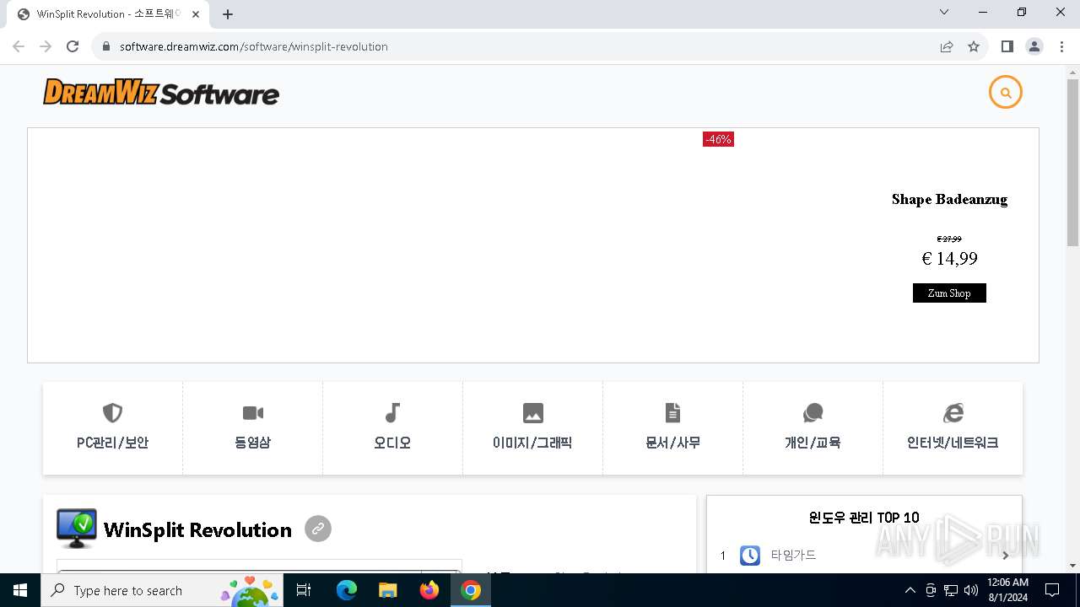Launch Firefox from the taskbar

[x=429, y=590]
